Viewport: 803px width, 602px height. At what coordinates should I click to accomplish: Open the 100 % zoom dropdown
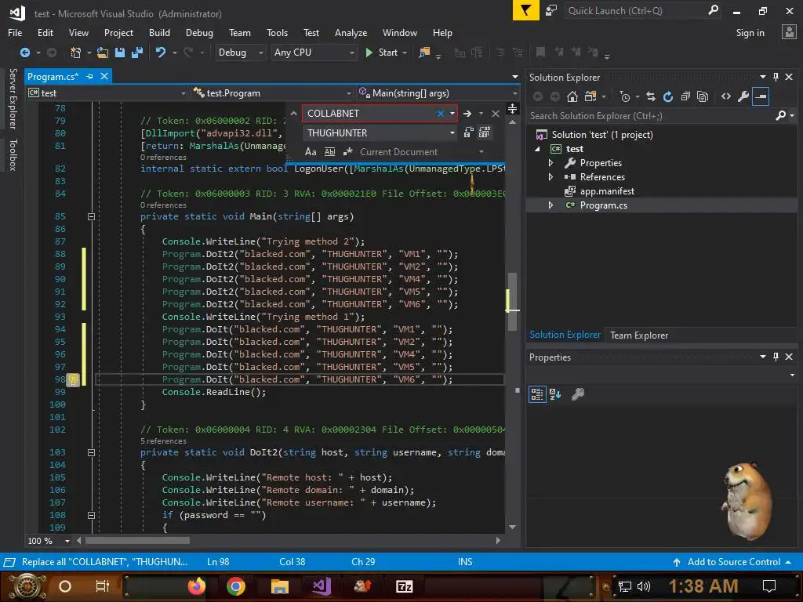tap(67, 541)
